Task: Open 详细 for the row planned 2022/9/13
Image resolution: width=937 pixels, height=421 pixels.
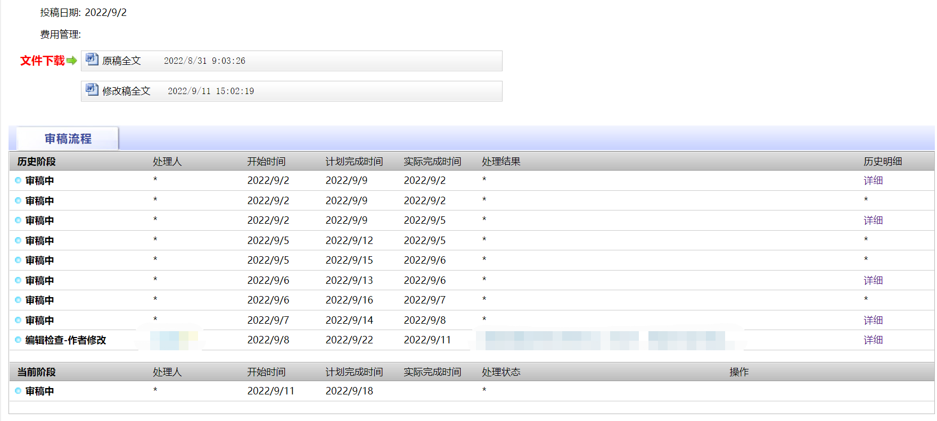Action: click(873, 280)
